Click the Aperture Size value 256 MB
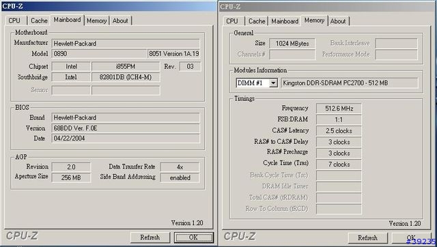This screenshot has width=437, height=247. point(71,177)
